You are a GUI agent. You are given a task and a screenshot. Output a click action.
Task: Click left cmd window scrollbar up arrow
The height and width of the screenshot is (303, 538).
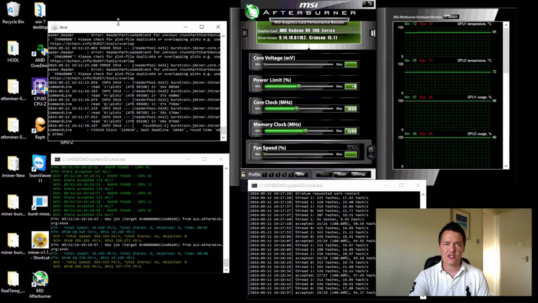coord(226,168)
